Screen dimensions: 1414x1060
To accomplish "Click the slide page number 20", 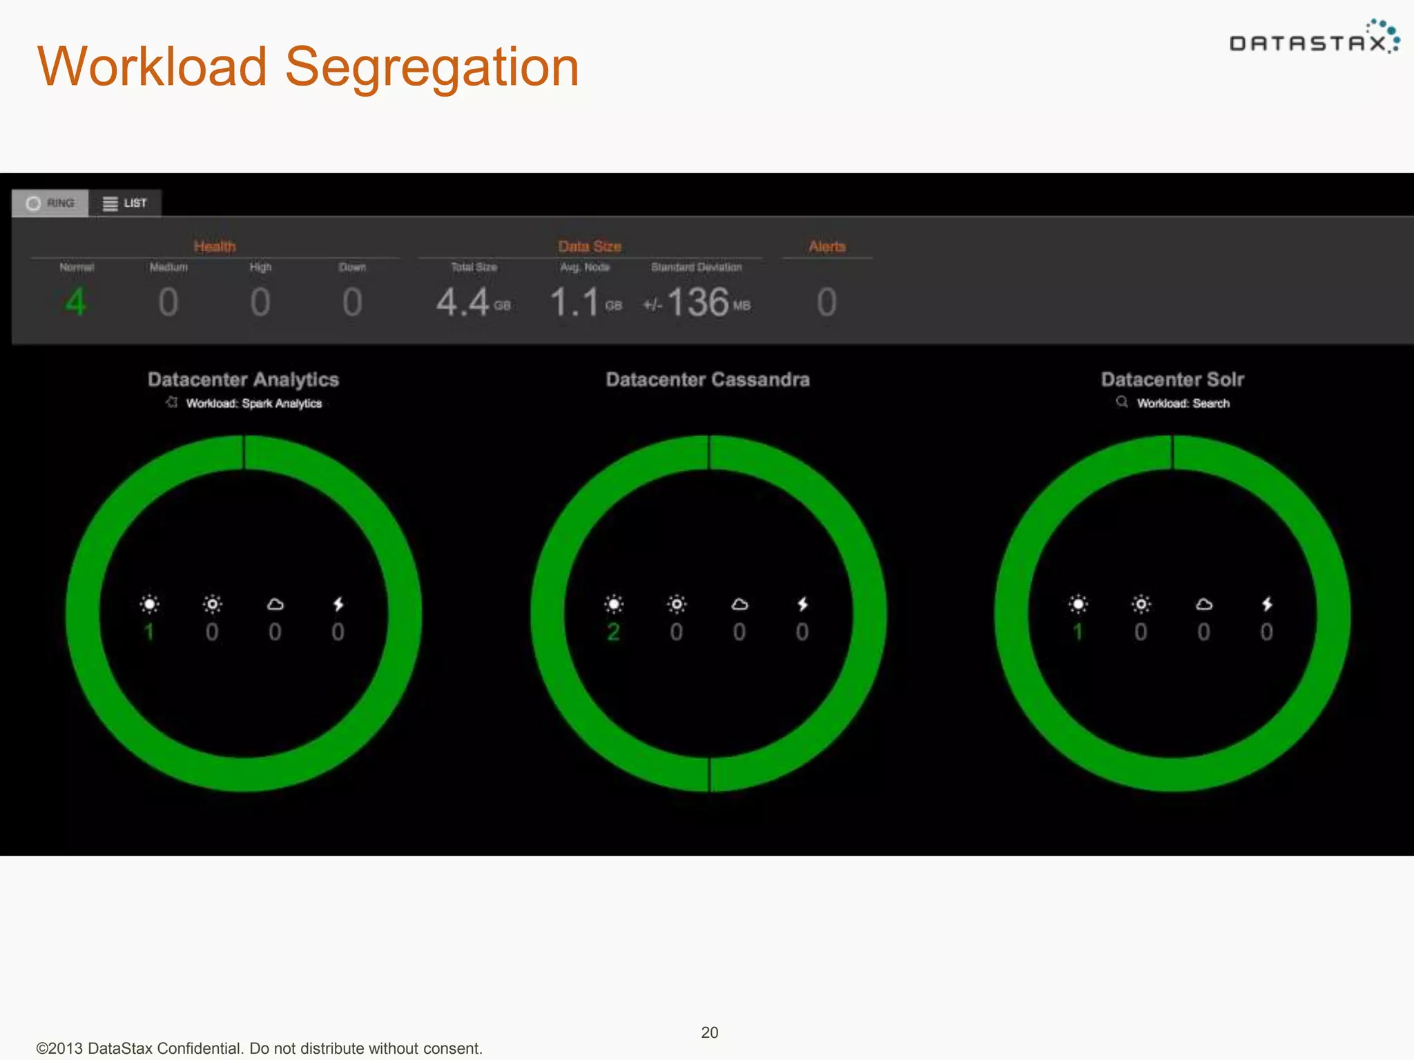I will pos(709,1032).
